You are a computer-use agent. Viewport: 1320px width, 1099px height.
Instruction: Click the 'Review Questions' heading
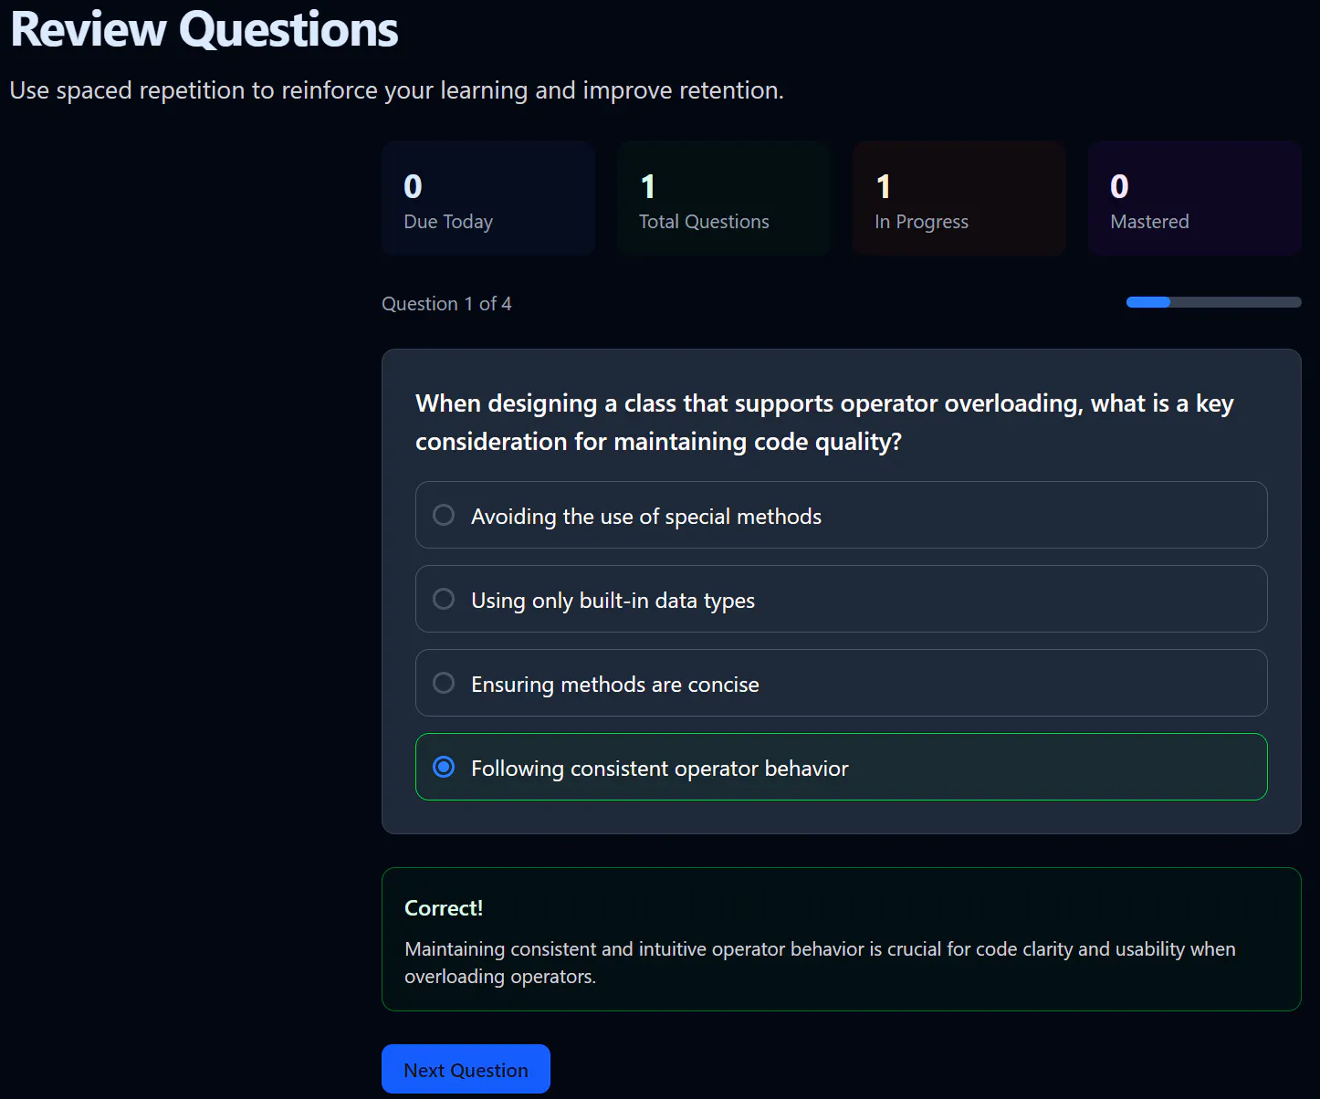click(204, 29)
